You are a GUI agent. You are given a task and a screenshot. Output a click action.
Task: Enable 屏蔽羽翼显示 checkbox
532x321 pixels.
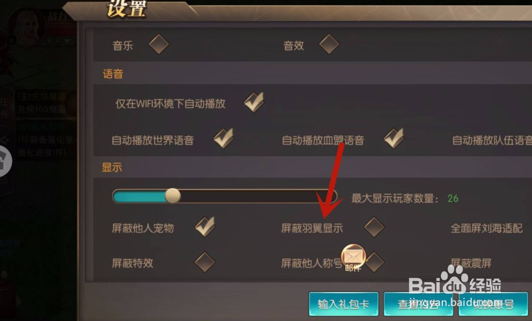point(374,227)
